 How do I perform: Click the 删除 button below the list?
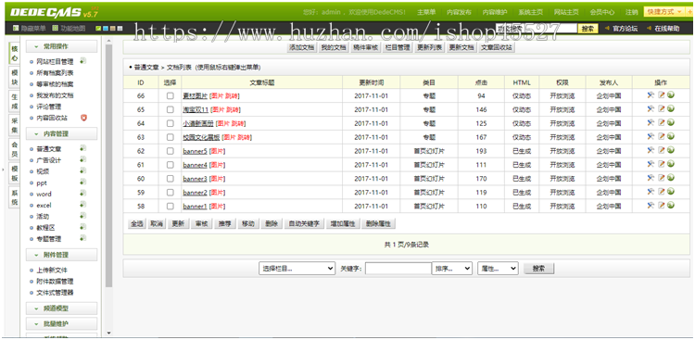point(272,224)
